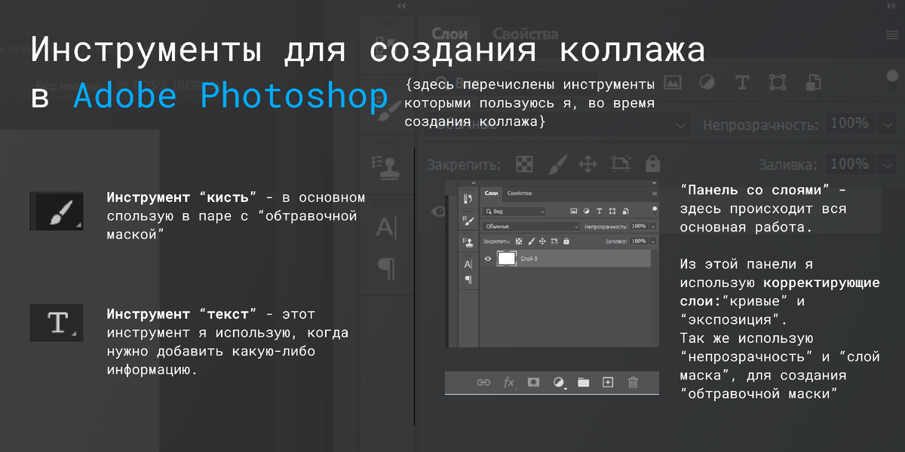Click the blue "Adobe Photoshop" title text
This screenshot has width=905, height=452.
tap(231, 96)
